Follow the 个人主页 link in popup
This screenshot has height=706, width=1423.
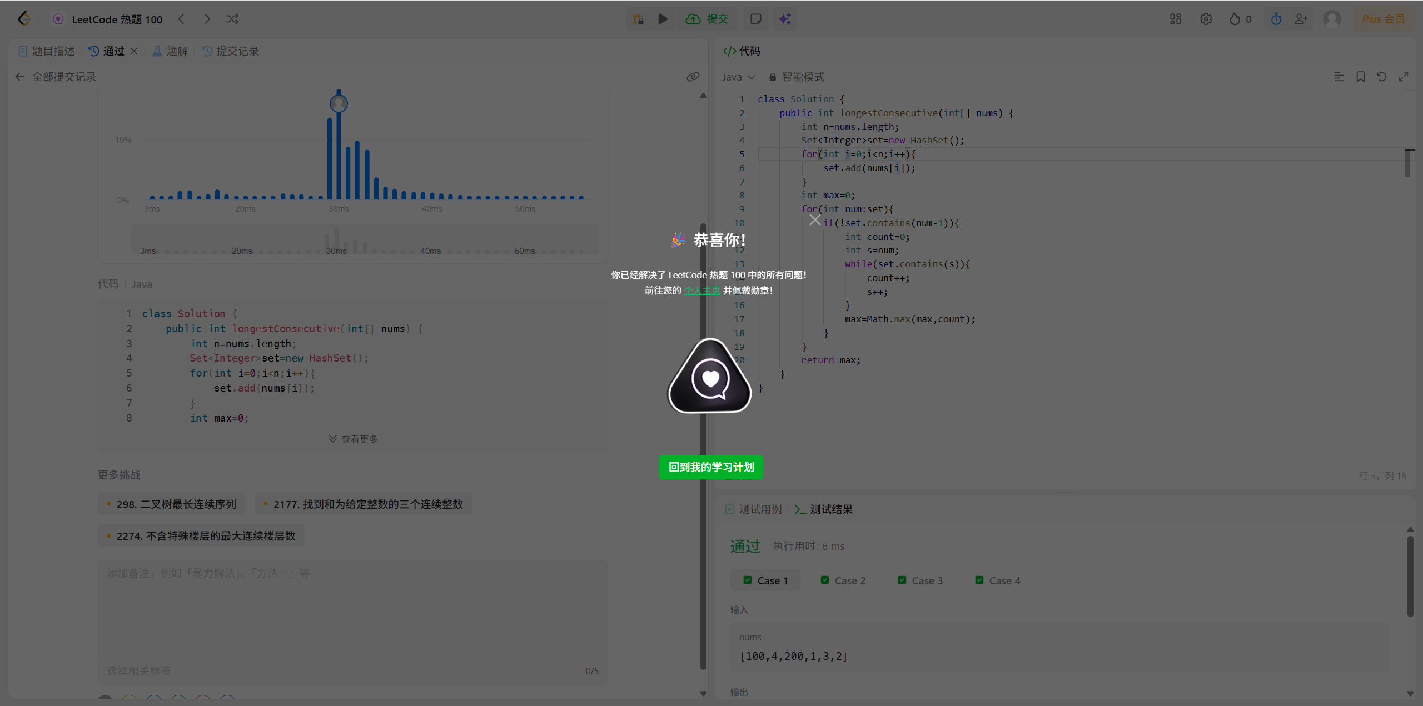coord(701,291)
